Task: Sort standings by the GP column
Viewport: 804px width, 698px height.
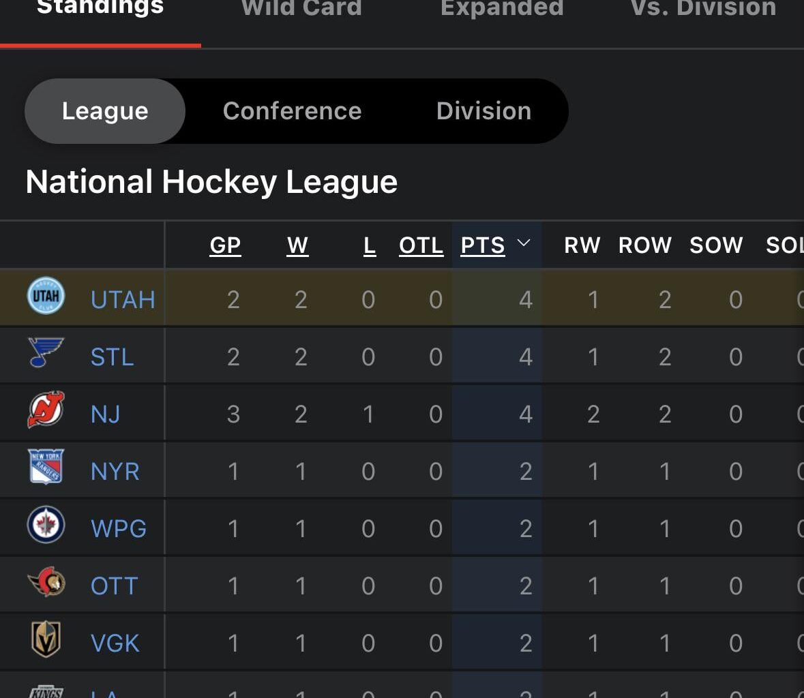Action: (x=225, y=245)
